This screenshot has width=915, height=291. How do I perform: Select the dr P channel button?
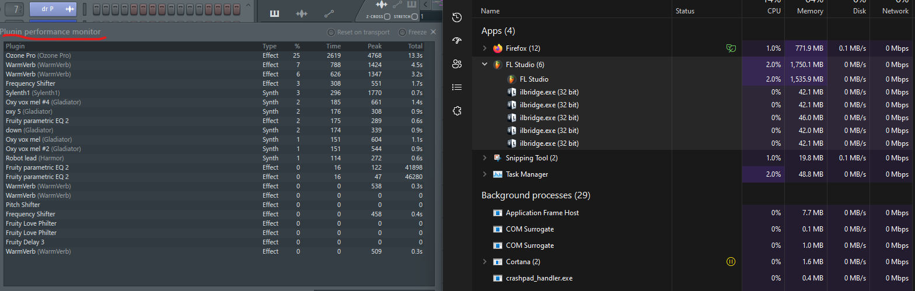(x=53, y=9)
